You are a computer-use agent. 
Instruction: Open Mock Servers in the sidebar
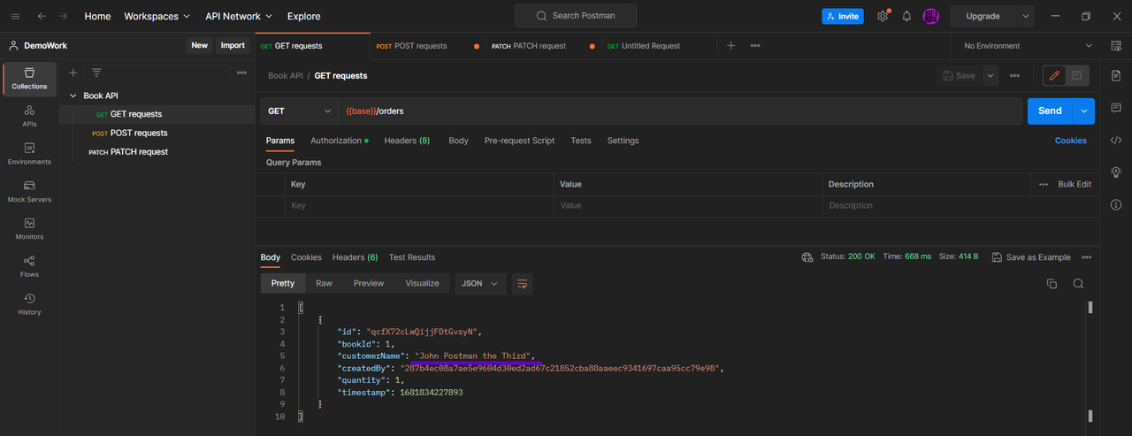coord(29,191)
